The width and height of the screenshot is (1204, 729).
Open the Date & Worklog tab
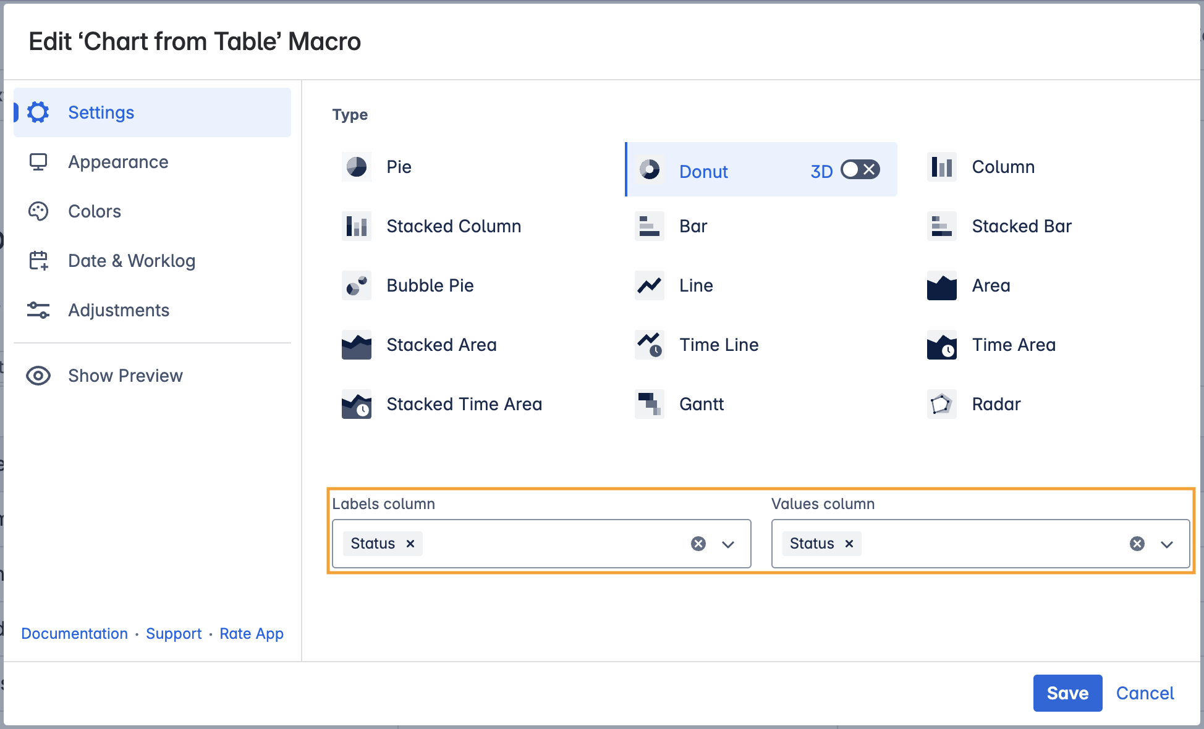(x=152, y=261)
